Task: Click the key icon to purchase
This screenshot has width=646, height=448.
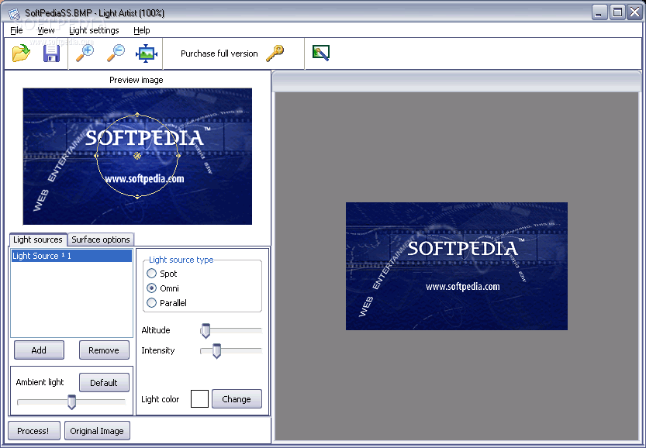Action: pyautogui.click(x=275, y=53)
